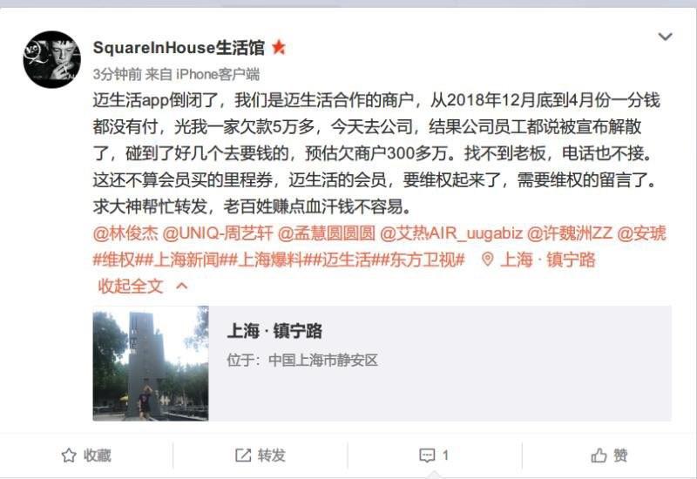Collapse post with 收起全文
This screenshot has height=479, width=697.
(x=131, y=287)
